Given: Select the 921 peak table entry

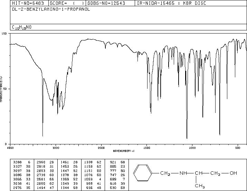Looking at the screenshot, I should (117, 162).
